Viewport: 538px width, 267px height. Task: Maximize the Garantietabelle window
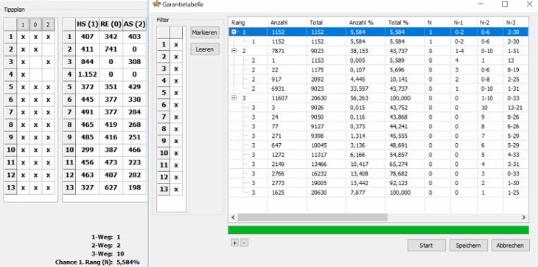pos(505,4)
